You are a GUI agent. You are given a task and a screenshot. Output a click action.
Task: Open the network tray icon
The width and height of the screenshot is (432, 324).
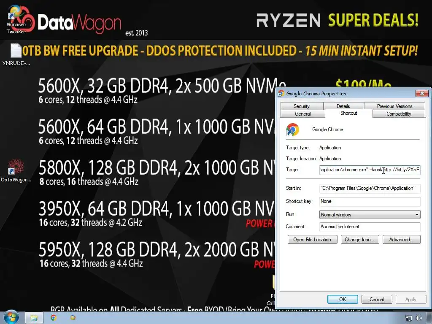tap(408, 318)
